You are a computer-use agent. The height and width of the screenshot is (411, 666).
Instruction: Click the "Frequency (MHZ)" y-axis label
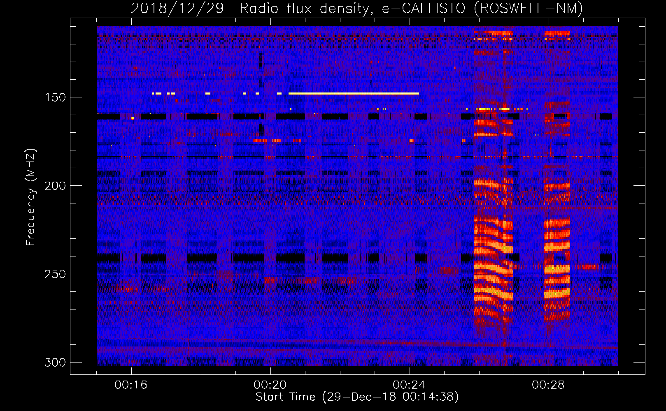click(x=31, y=197)
